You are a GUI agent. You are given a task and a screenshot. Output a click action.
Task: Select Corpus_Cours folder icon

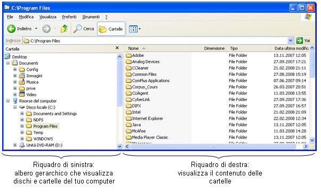coord(129,87)
